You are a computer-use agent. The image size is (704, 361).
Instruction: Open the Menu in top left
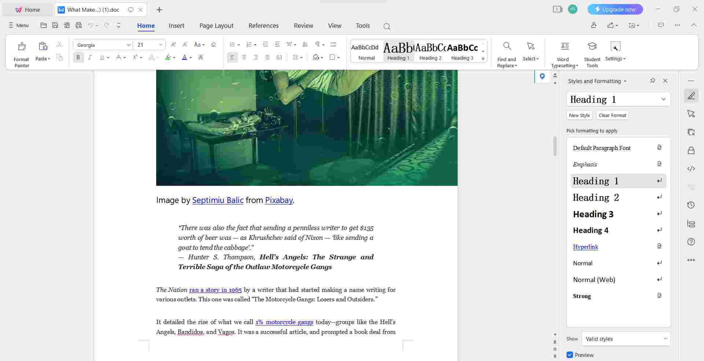18,26
